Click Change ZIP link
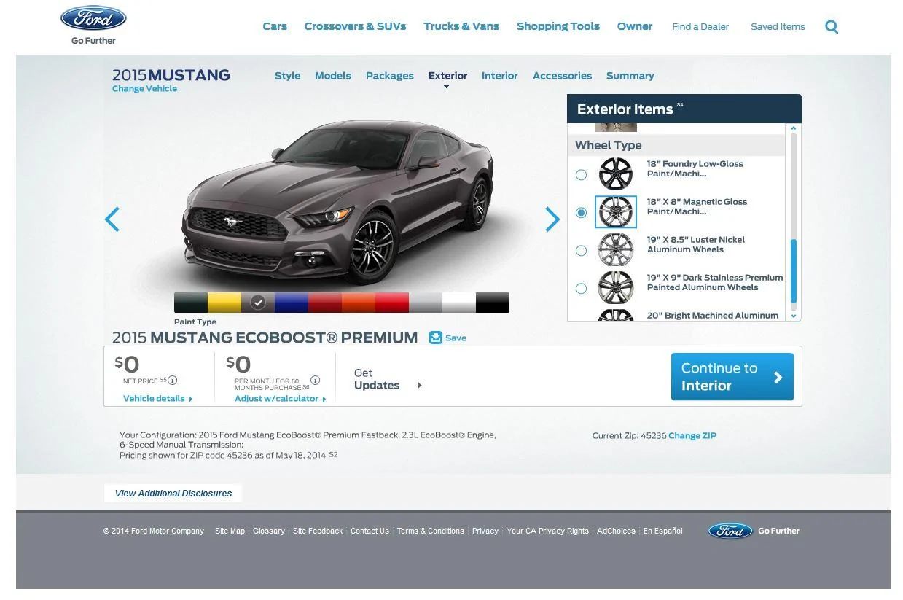The image size is (903, 600). click(x=692, y=435)
